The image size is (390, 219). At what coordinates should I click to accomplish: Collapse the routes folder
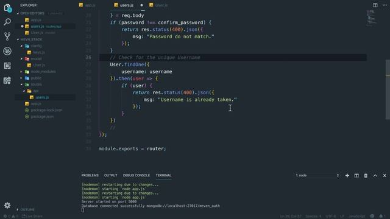pos(21,85)
